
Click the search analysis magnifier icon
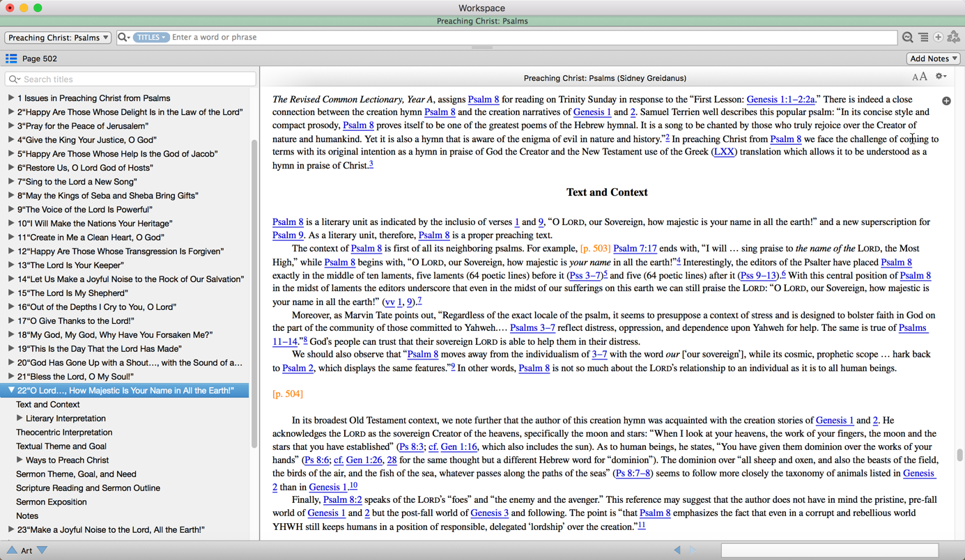click(907, 38)
